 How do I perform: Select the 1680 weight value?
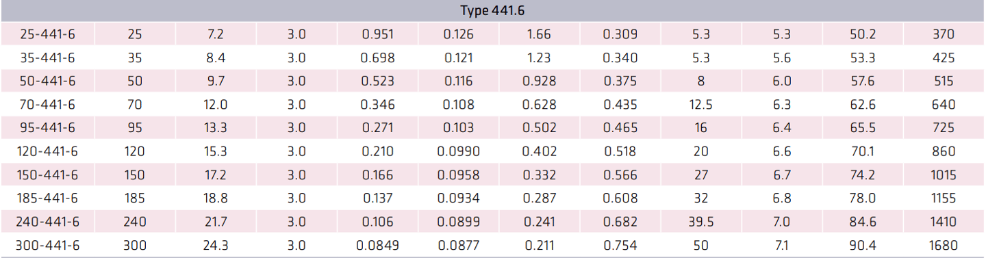click(x=944, y=245)
